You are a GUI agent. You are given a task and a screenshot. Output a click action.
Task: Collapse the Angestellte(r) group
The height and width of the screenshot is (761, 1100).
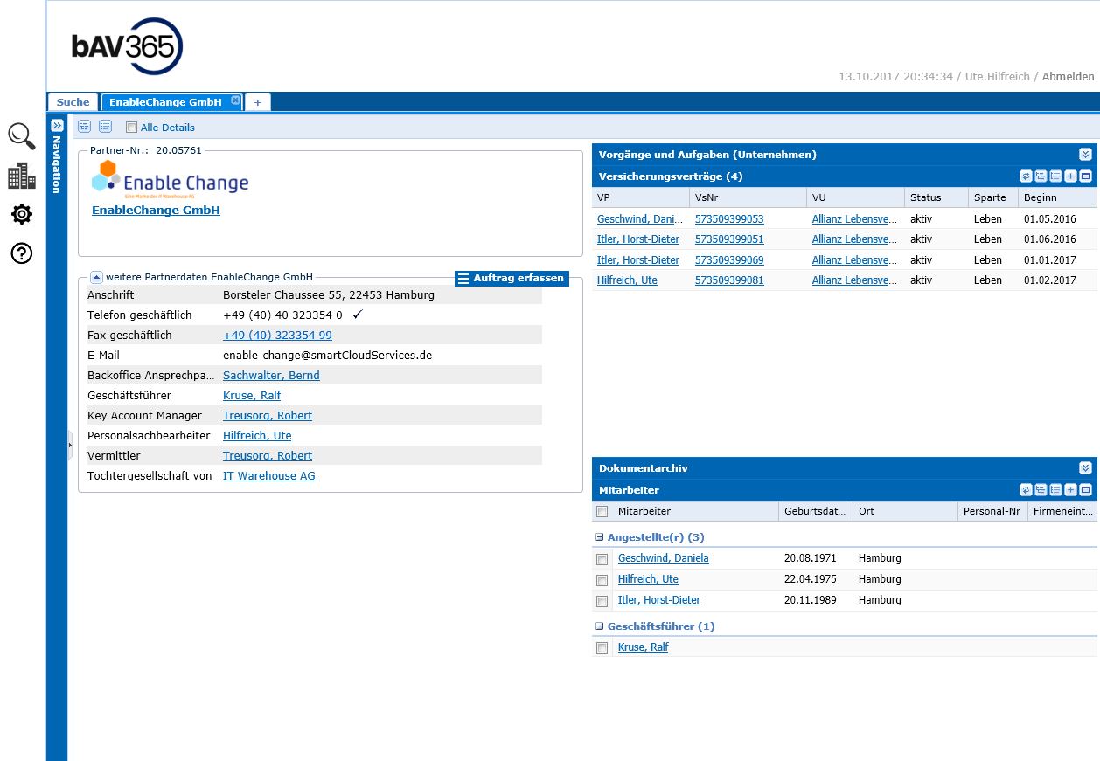point(600,537)
